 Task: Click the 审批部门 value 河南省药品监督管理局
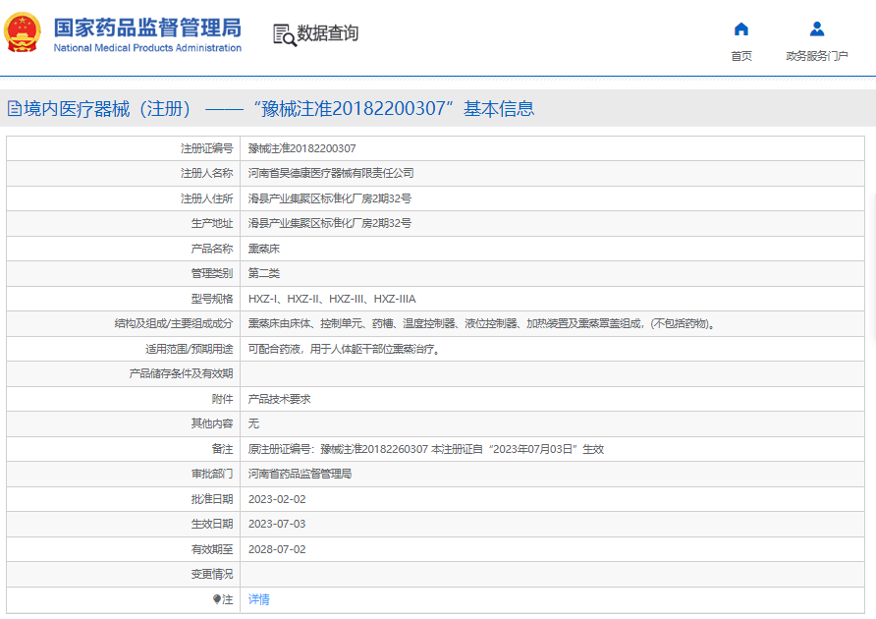(x=300, y=474)
